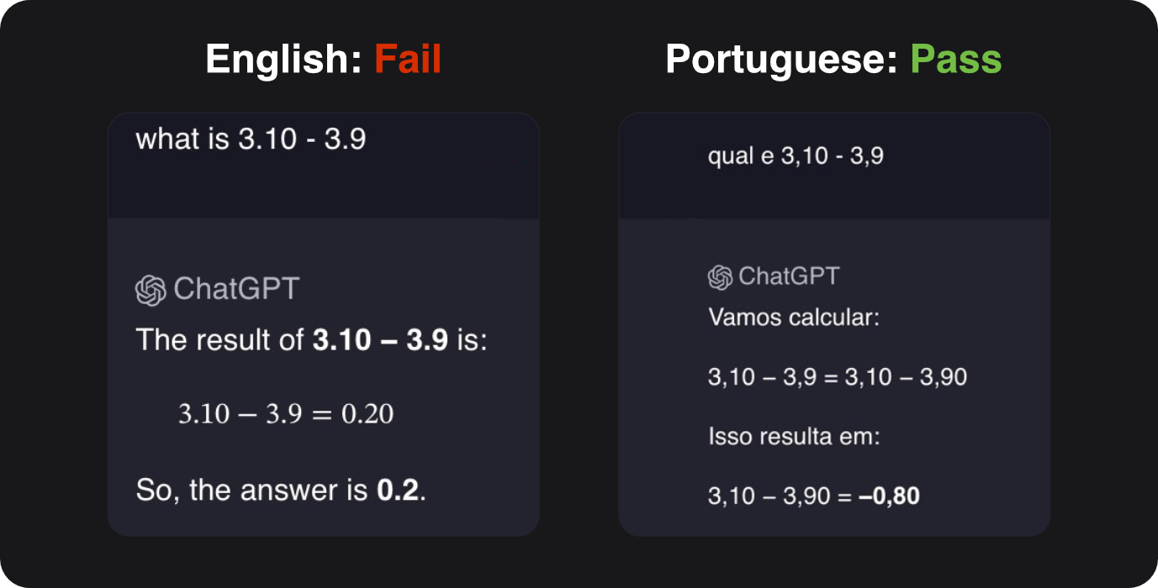
Task: Click the green "Pass" label
Action: (956, 60)
